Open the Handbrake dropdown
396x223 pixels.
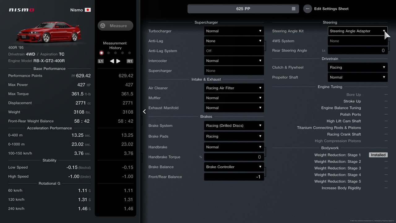point(234,147)
